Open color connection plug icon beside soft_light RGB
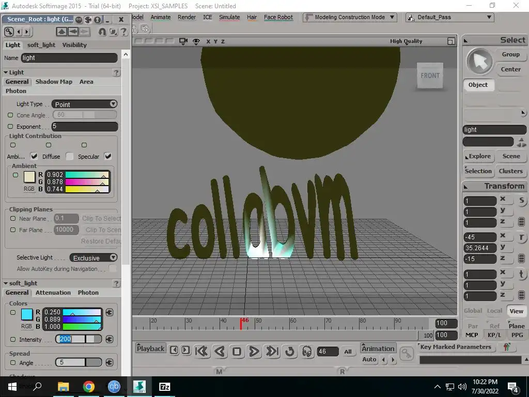Screen dimensions: 529x397 tap(110, 312)
